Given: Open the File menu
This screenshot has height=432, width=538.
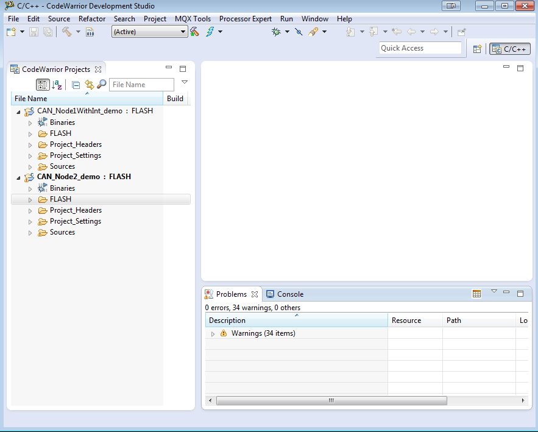Looking at the screenshot, I should 13,19.
